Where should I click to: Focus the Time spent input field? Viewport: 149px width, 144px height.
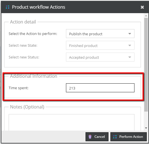[100, 88]
